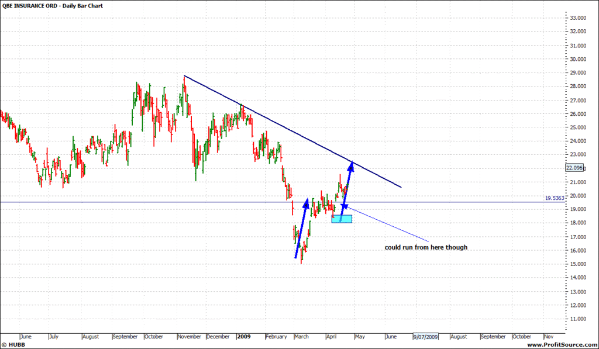Select the 'could run from here though' annotation
The height and width of the screenshot is (349, 599).
coord(426,247)
